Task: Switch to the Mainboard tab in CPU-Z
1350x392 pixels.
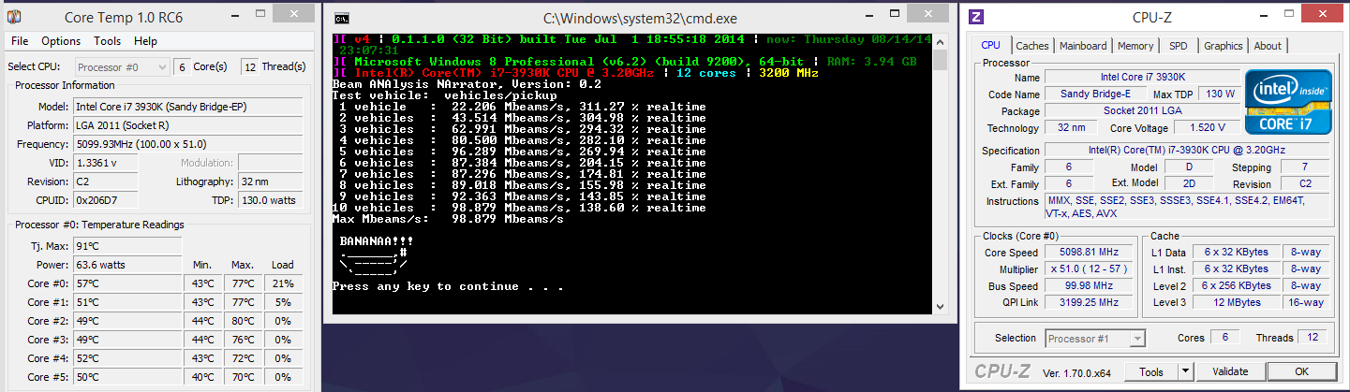Action: point(1083,46)
